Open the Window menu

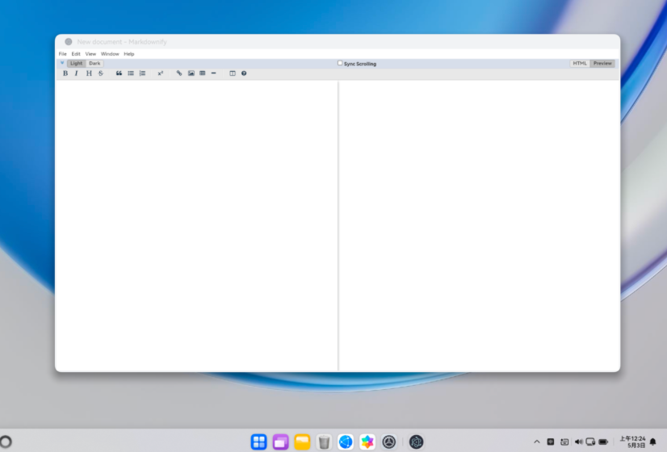coord(110,54)
